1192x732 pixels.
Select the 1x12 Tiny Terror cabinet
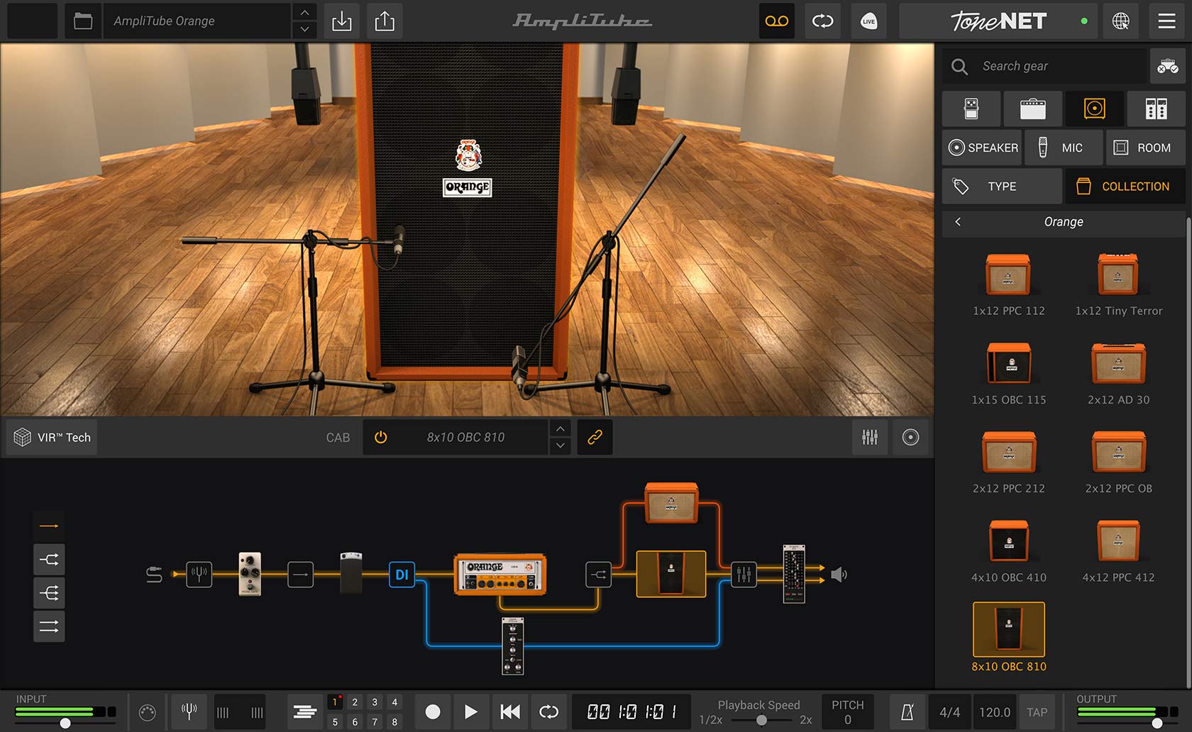1118,284
